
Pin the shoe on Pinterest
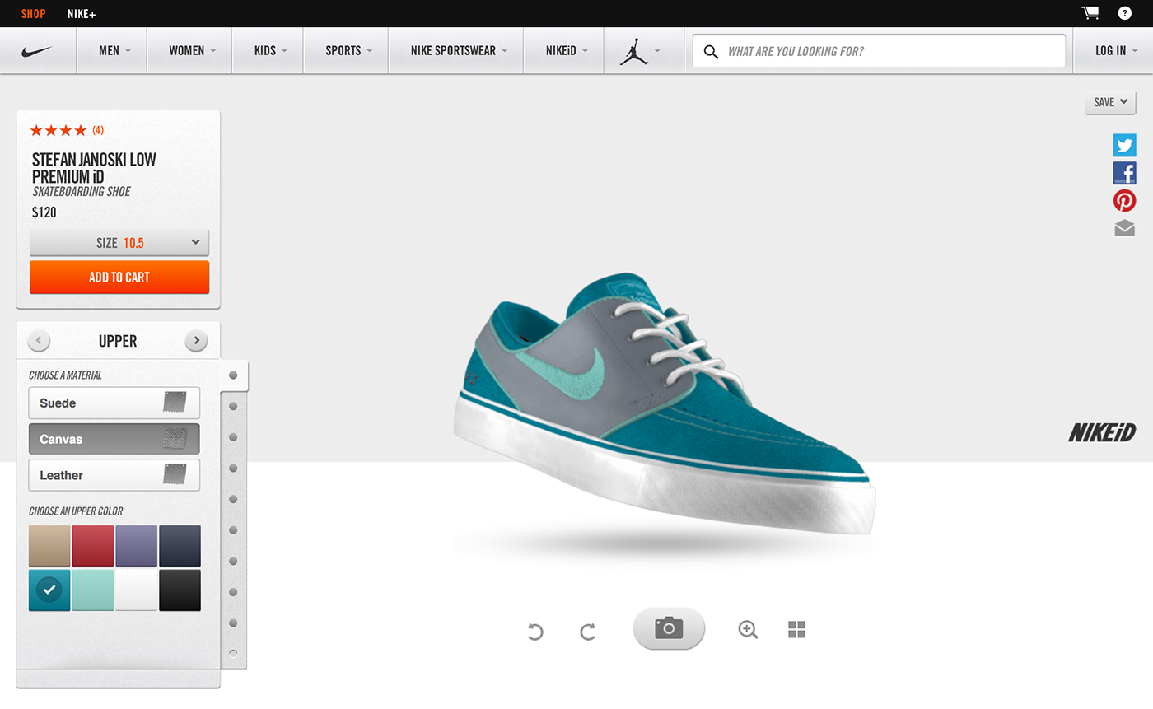tap(1125, 201)
